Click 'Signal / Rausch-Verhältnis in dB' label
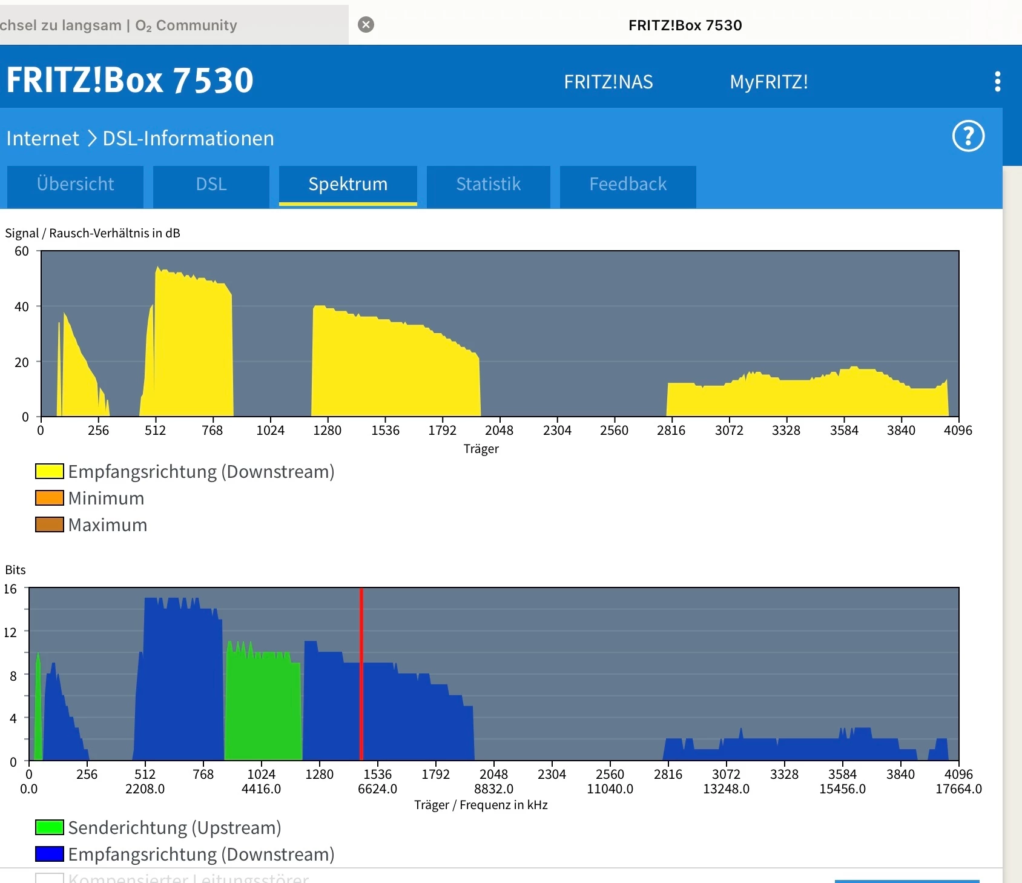Viewport: 1022px width, 883px height. coord(93,233)
